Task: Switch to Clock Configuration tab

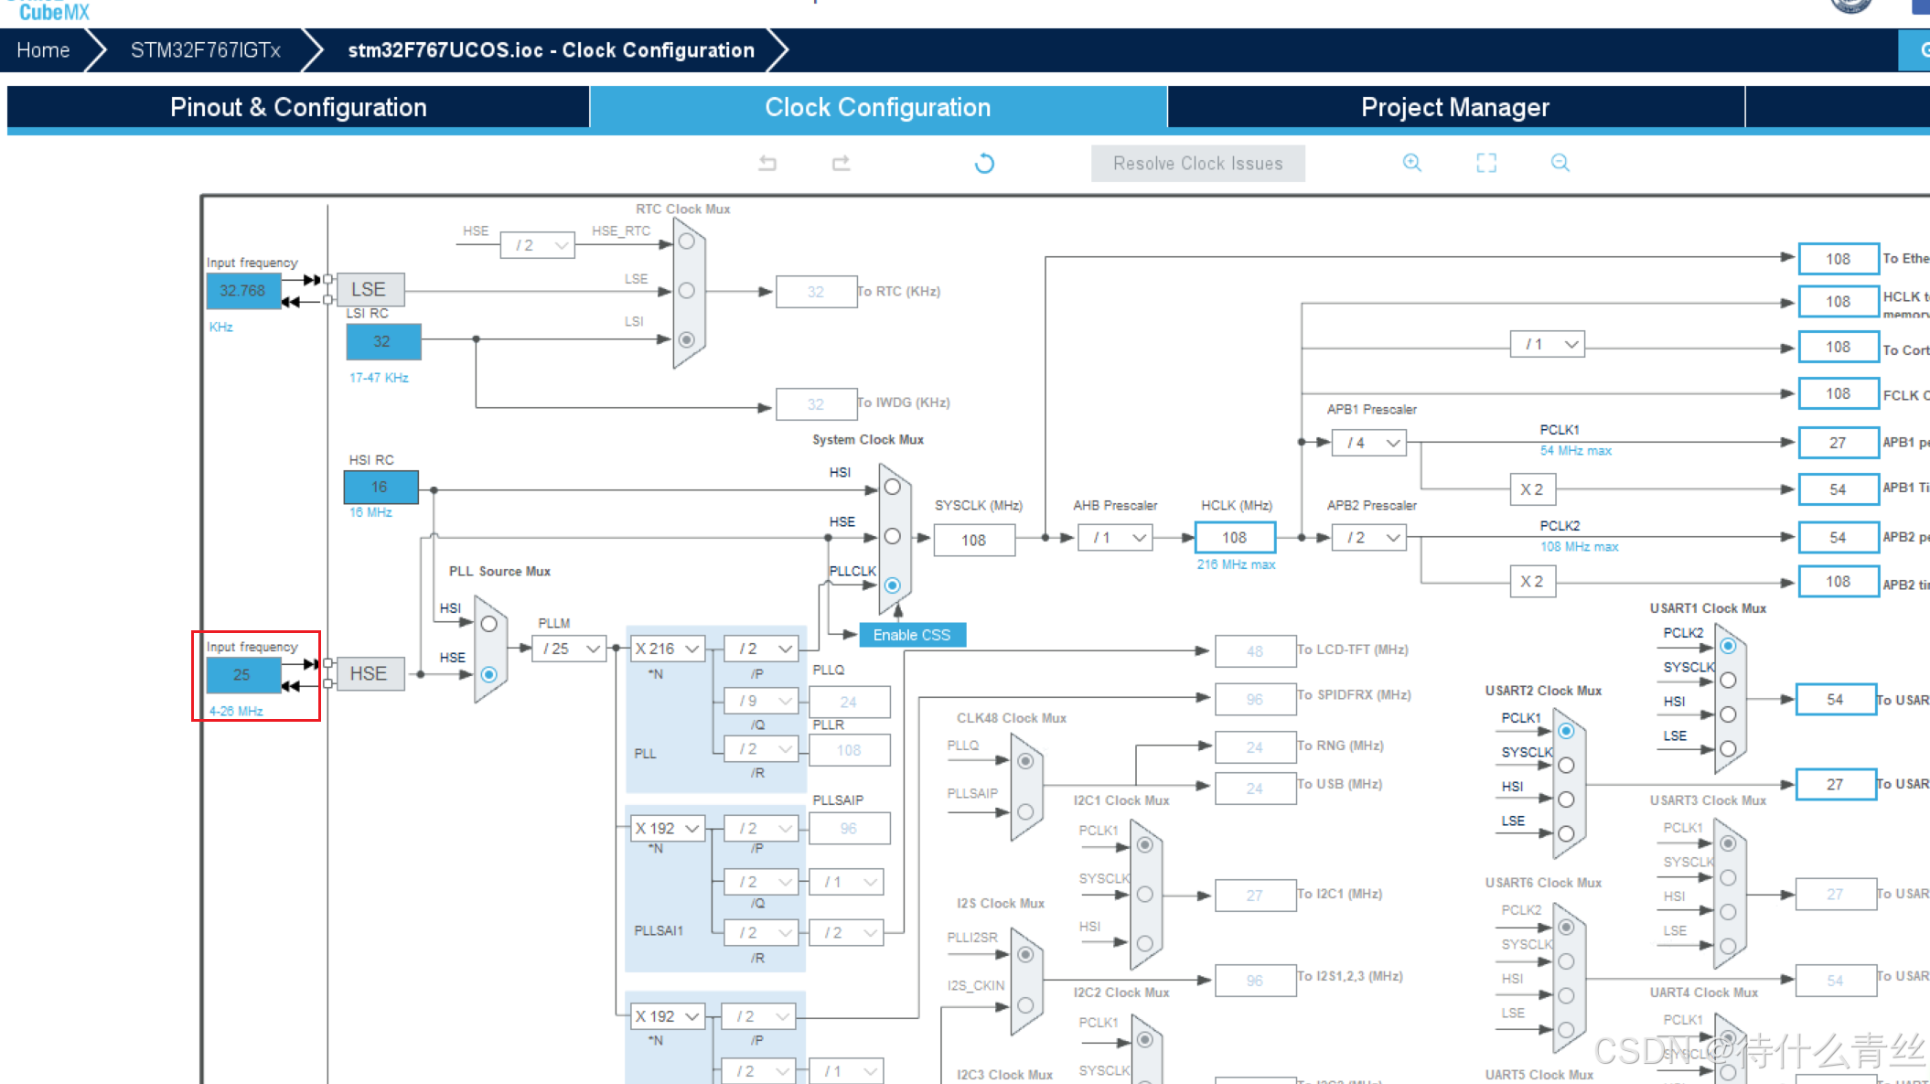Action: (x=878, y=108)
